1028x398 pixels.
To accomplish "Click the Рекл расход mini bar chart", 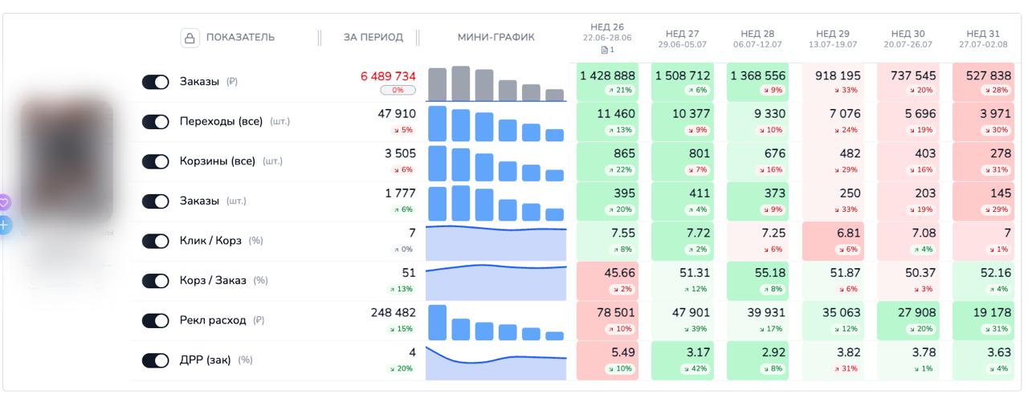I will (x=496, y=322).
